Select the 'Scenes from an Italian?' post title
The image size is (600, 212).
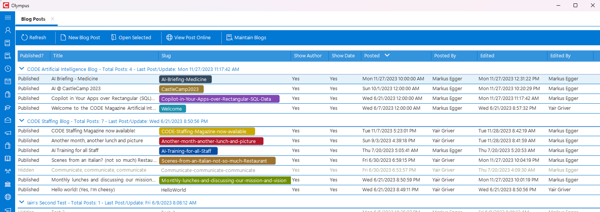click(x=104, y=160)
